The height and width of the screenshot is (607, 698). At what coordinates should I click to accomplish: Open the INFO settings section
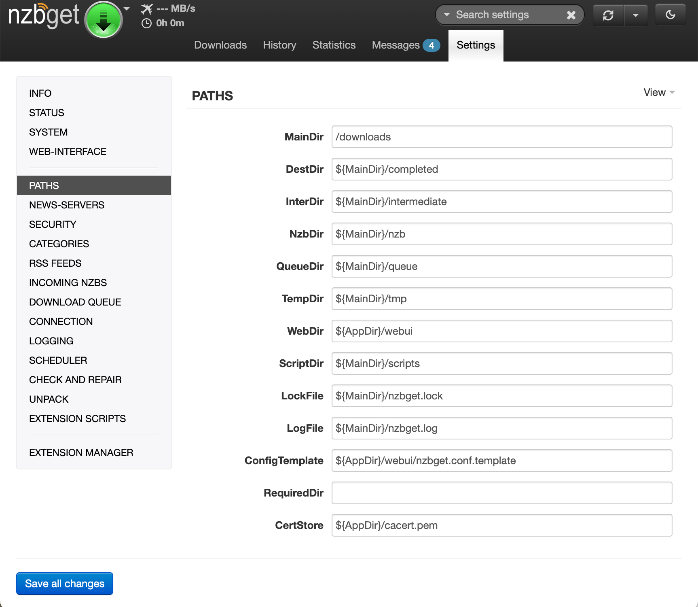coord(94,93)
